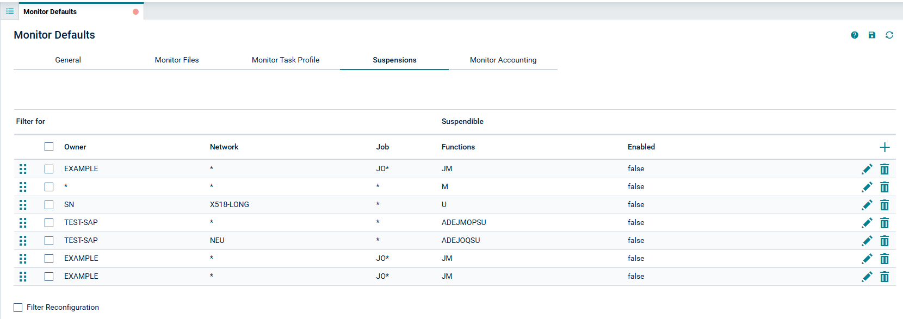Screen dimensions: 903x319
Task: Select the Suspensions tab
Action: point(394,60)
